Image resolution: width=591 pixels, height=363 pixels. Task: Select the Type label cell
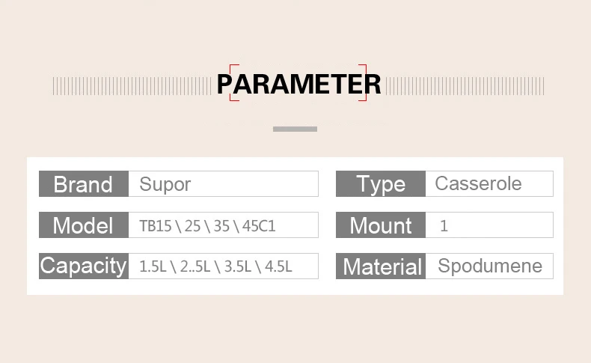pyautogui.click(x=381, y=183)
